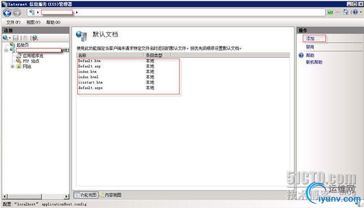This screenshot has height=208, width=364.
Task: Click the arrow after the server name in breadcrumb
Action: (77, 12)
